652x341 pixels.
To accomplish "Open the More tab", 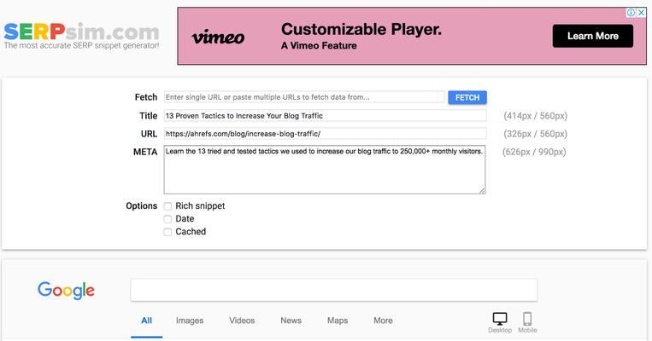I will pos(383,321).
